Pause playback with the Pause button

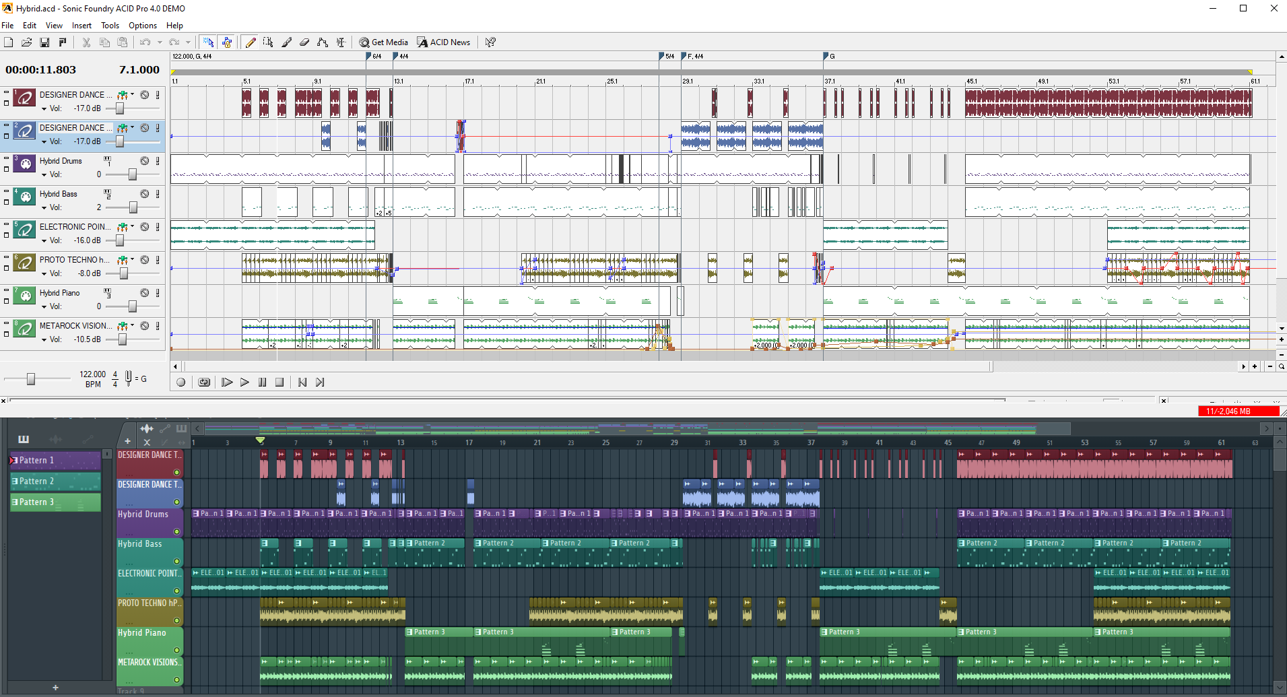coord(262,383)
